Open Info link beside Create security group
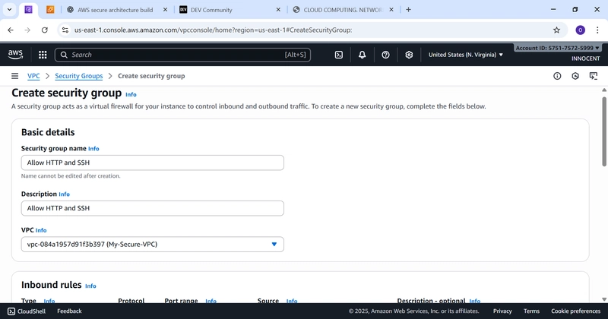 tap(131, 94)
